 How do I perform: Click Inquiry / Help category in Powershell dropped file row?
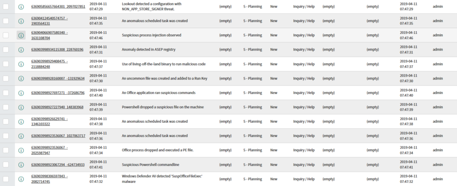pyautogui.click(x=304, y=107)
